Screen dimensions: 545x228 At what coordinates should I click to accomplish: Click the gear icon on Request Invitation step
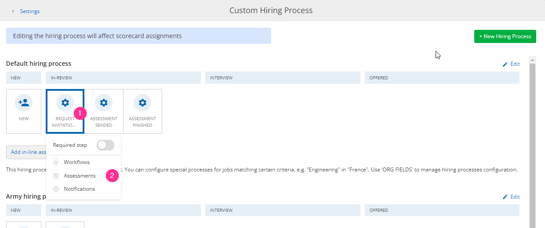65,103
